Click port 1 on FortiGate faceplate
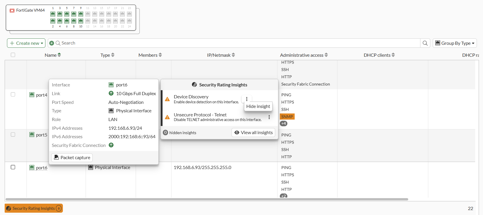Viewport: 483px width, 215px height. click(x=53, y=14)
